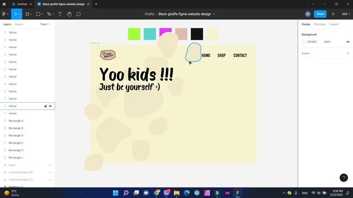Click SHOP nav text on canvas
353x198 pixels.
click(222, 55)
